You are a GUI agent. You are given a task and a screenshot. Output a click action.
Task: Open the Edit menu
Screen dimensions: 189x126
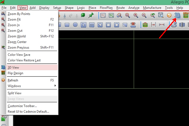13,8
